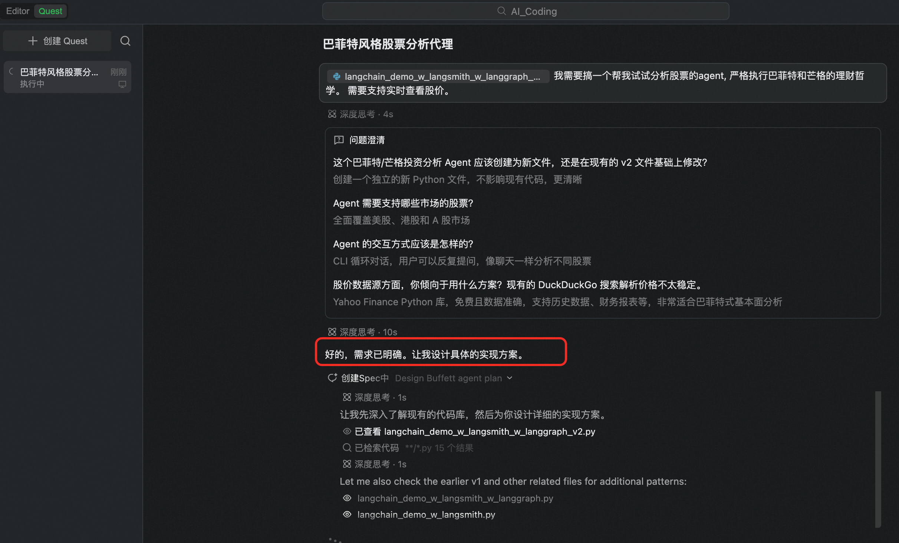Expand the 深度思考 · 1s section
This screenshot has width=899, height=543.
tap(373, 397)
